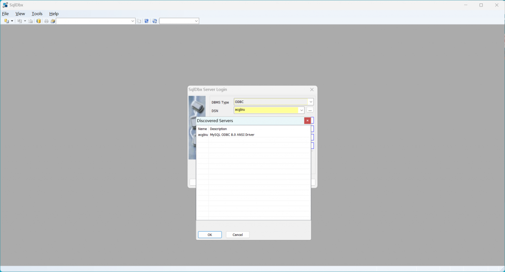
Task: Click the Description column header
Action: pos(218,129)
